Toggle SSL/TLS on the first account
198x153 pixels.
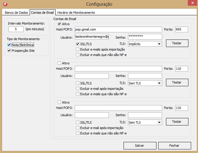pyautogui.click(x=78, y=44)
